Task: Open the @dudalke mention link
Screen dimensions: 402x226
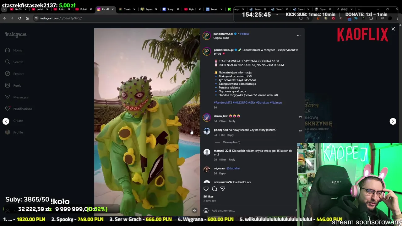Action: tap(233, 168)
